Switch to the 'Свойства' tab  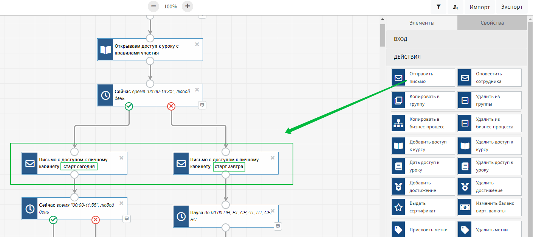point(492,23)
